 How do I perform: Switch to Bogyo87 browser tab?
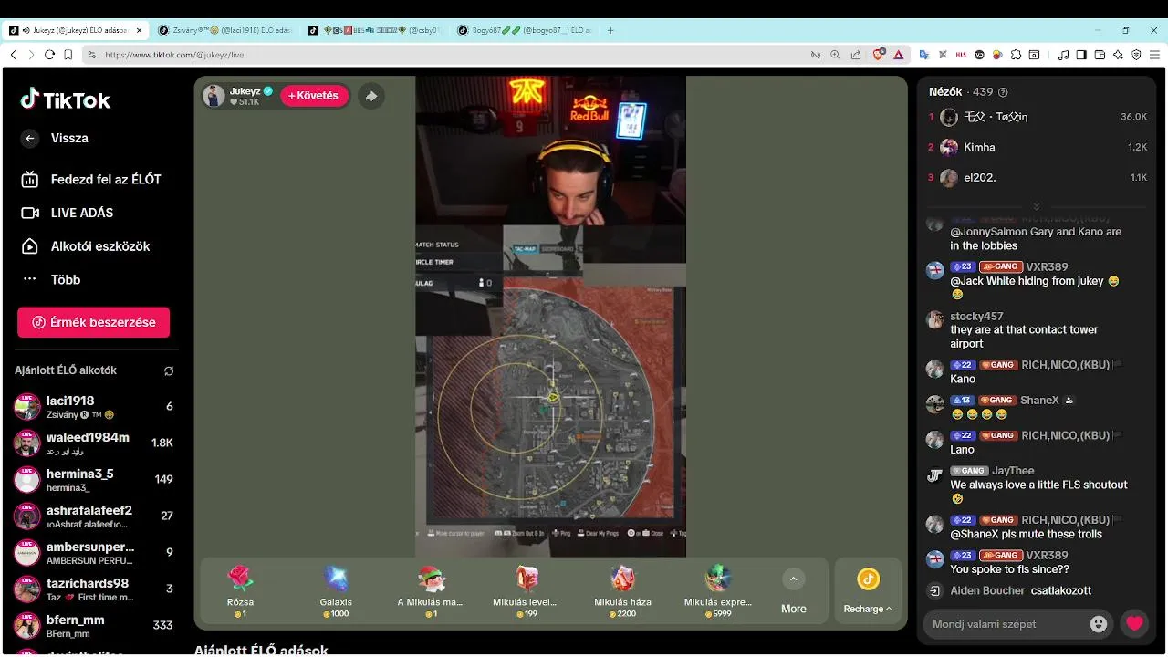[x=525, y=30]
